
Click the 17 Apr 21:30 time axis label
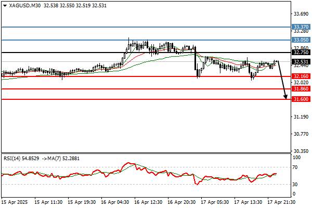tap(281, 202)
